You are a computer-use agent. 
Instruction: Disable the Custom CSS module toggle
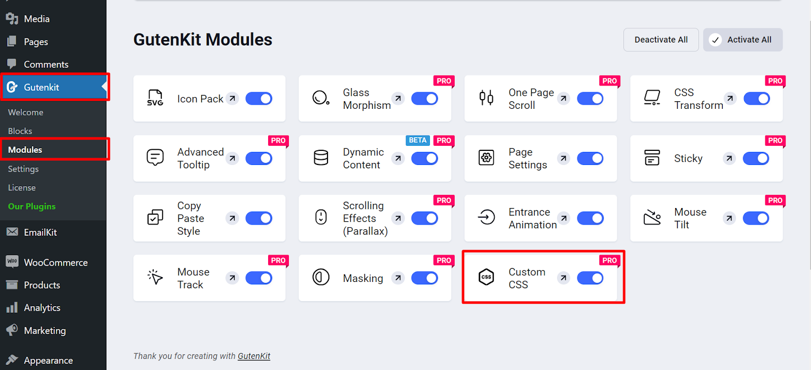[x=590, y=278]
